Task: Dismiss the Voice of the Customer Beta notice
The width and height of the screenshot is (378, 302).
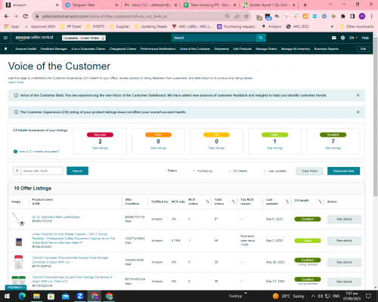Action: click(x=358, y=95)
